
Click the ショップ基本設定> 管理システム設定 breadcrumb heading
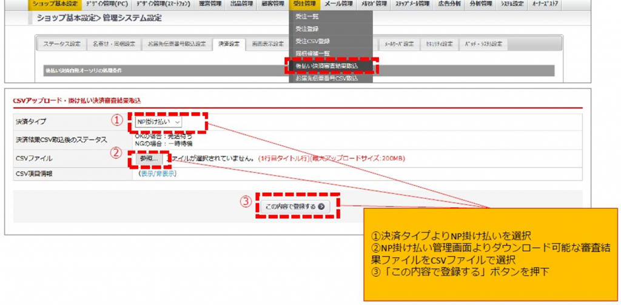tap(99, 18)
